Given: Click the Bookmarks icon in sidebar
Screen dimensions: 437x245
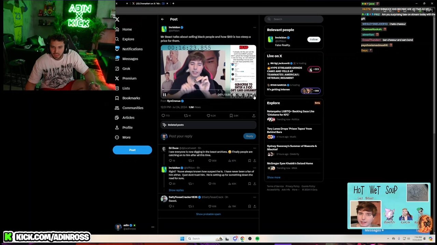Looking at the screenshot, I should 117,98.
